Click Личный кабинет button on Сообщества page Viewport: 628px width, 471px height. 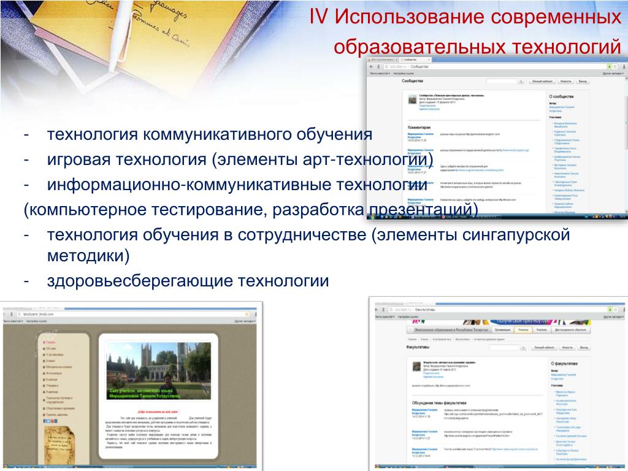click(x=542, y=82)
